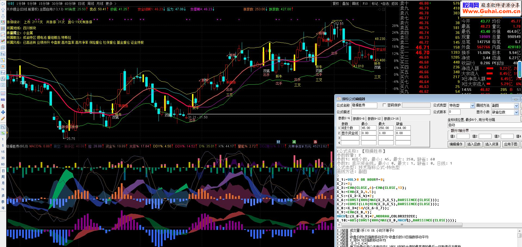Viewport: 522px width, 247px height.
Task: Select the line chart icon in sidebar
Action: click(x=3, y=35)
